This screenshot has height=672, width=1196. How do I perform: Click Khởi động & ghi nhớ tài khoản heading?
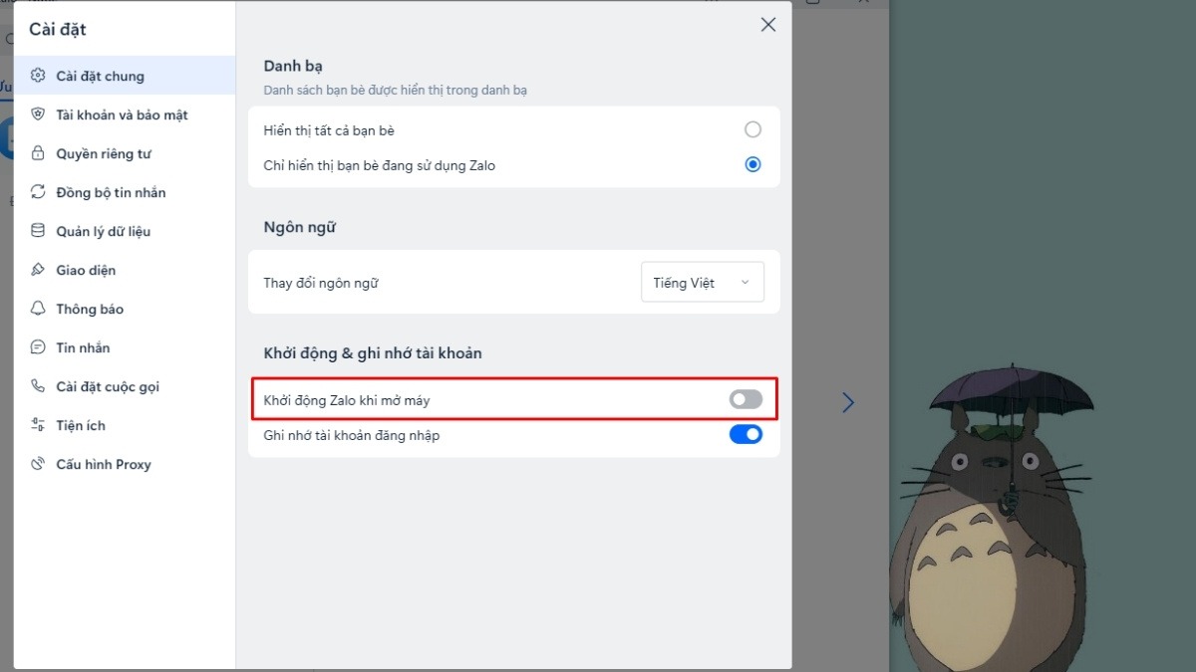[373, 353]
